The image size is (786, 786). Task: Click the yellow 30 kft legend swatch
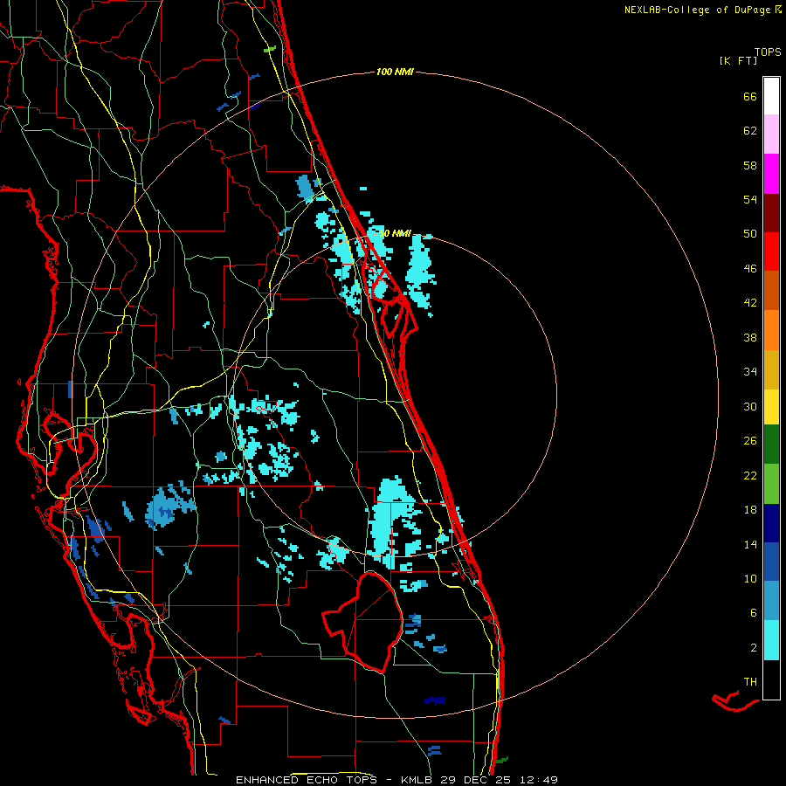point(771,406)
